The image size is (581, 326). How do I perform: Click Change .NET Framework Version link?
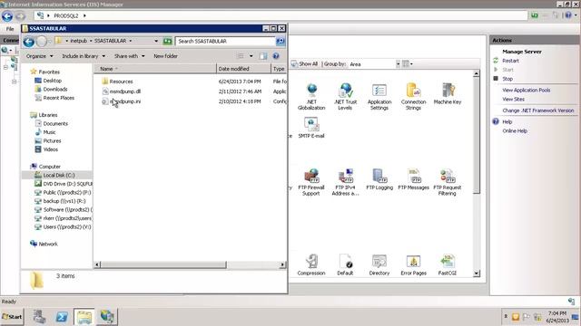click(x=538, y=110)
